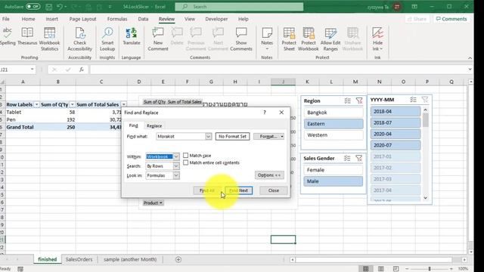Open Allow Edit Ranges
This screenshot has width=484, height=272.
point(330,39)
